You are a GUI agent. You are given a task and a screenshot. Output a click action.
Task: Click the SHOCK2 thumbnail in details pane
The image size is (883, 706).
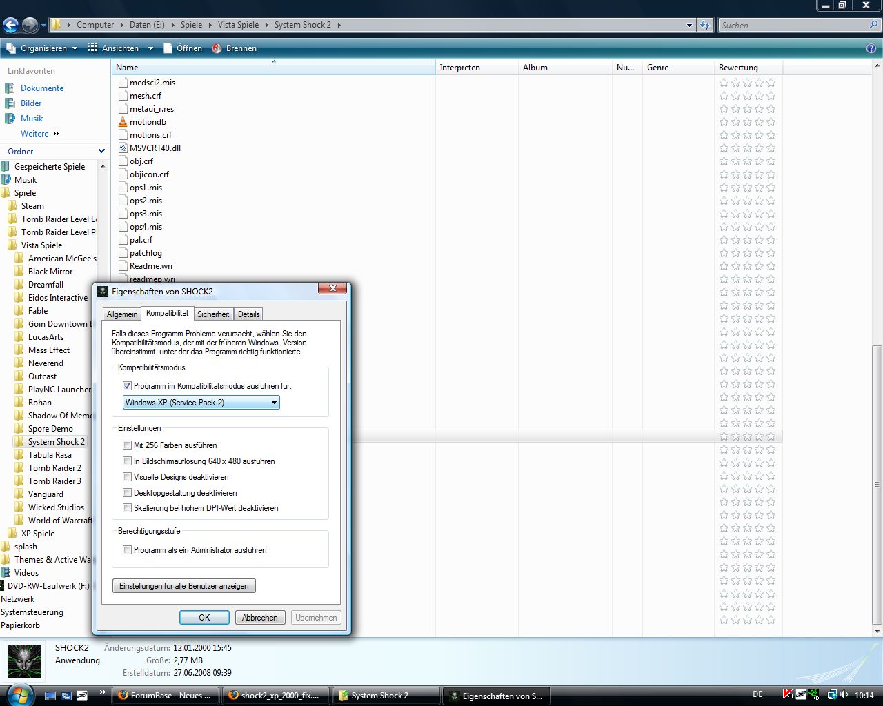pos(24,660)
